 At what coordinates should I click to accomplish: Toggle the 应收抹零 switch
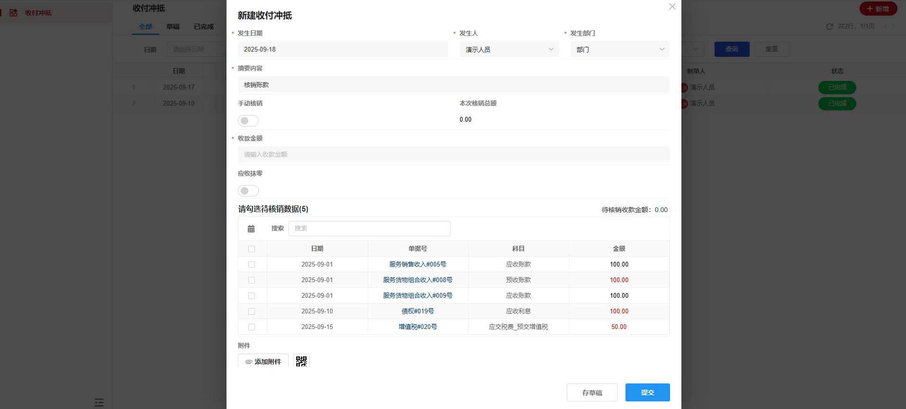(x=248, y=191)
